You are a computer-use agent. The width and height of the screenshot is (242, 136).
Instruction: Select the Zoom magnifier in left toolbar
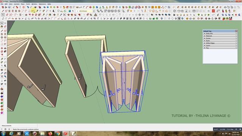pos(2,73)
